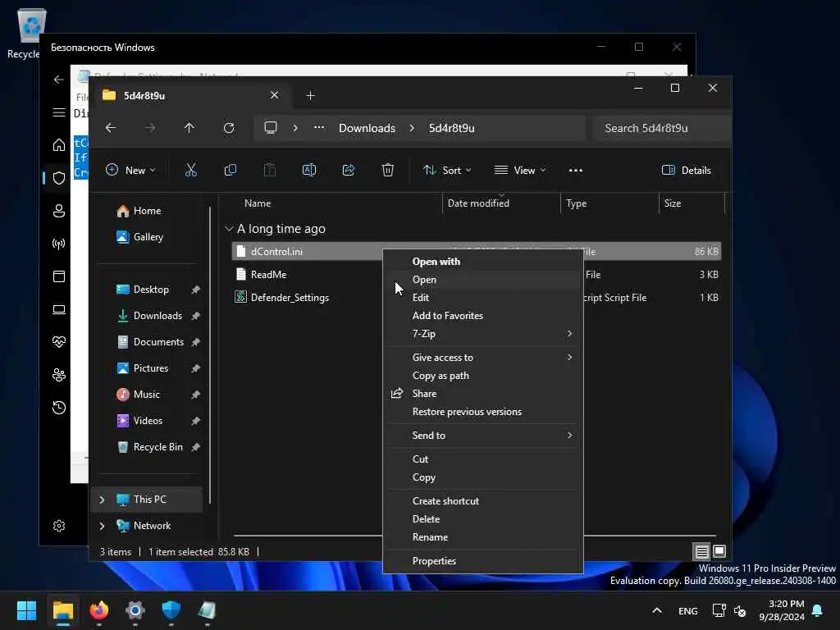Click the Search 5d4r8t9u field
840x630 pixels.
click(x=661, y=128)
